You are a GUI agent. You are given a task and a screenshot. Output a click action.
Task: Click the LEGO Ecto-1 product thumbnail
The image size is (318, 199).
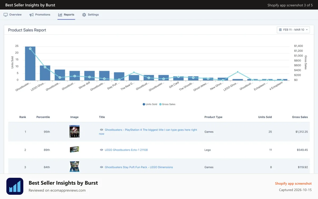click(74, 150)
